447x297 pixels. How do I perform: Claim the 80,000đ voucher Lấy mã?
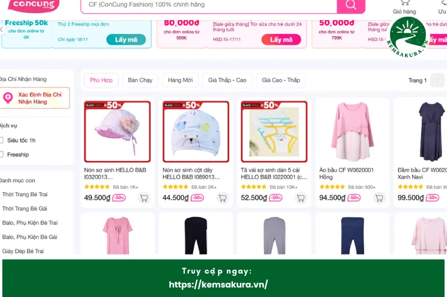[x=281, y=40]
